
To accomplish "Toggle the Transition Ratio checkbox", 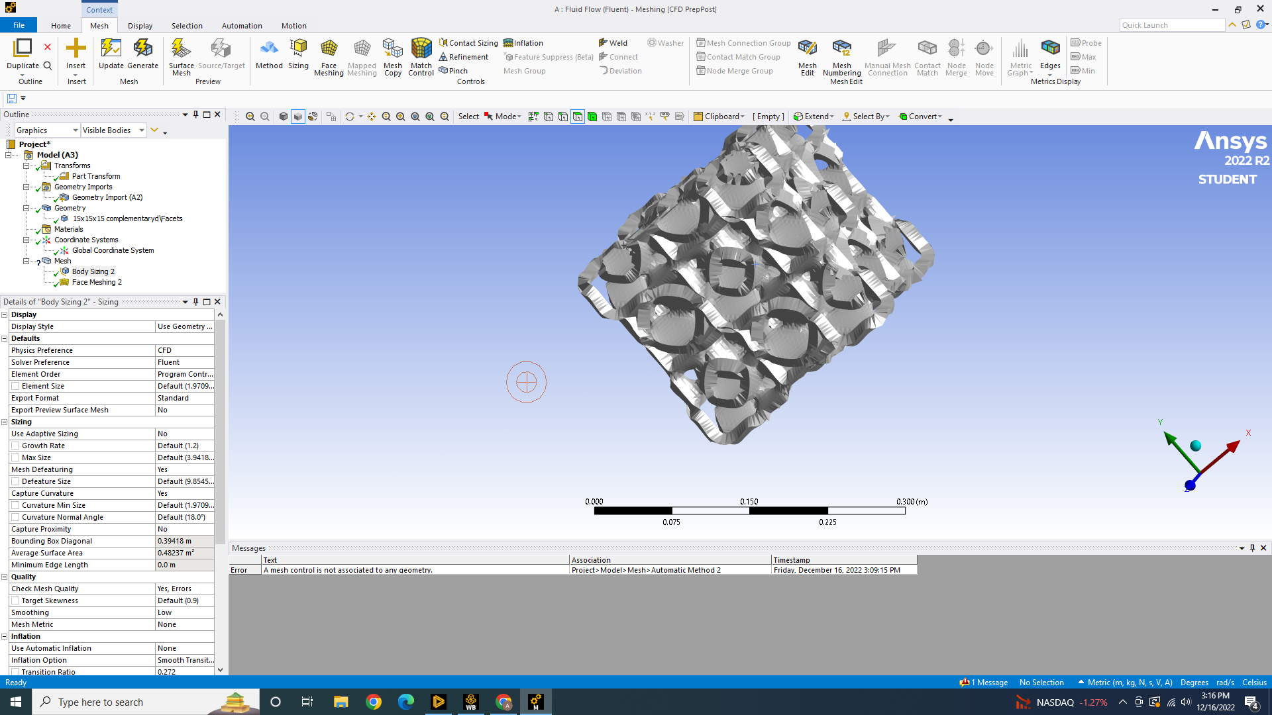I will [x=15, y=671].
